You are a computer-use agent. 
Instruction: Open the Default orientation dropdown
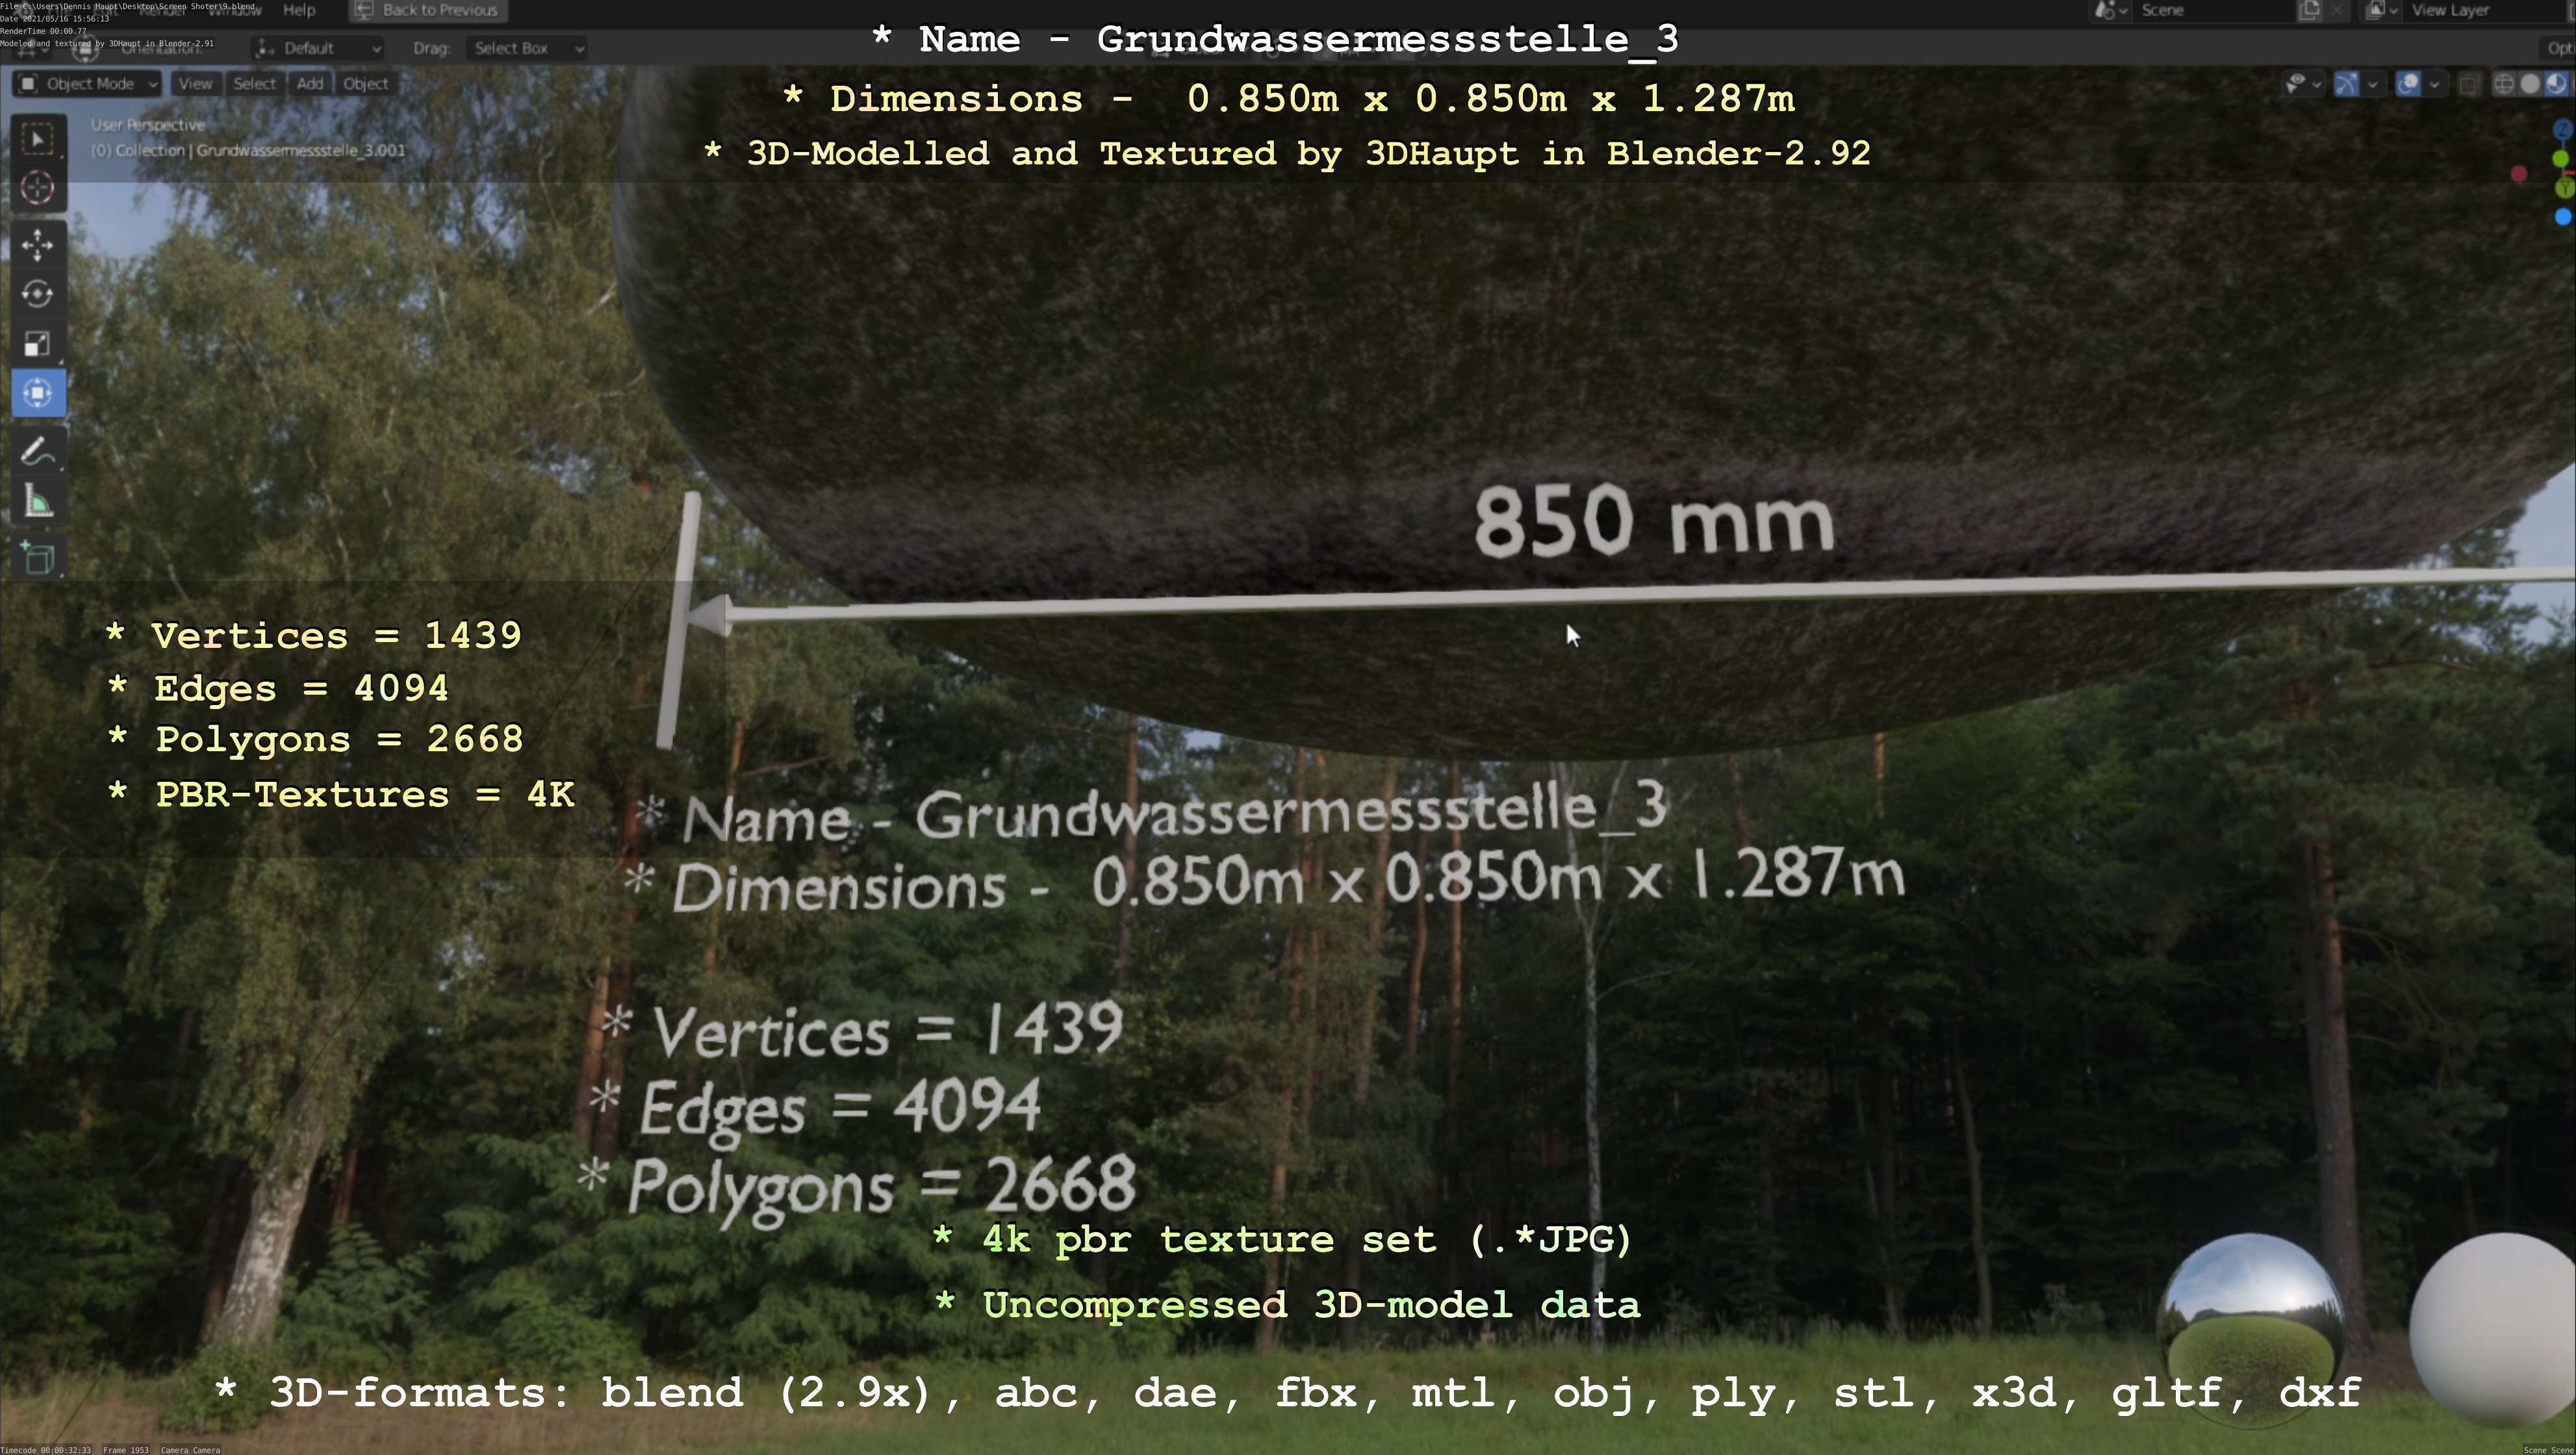[318, 48]
